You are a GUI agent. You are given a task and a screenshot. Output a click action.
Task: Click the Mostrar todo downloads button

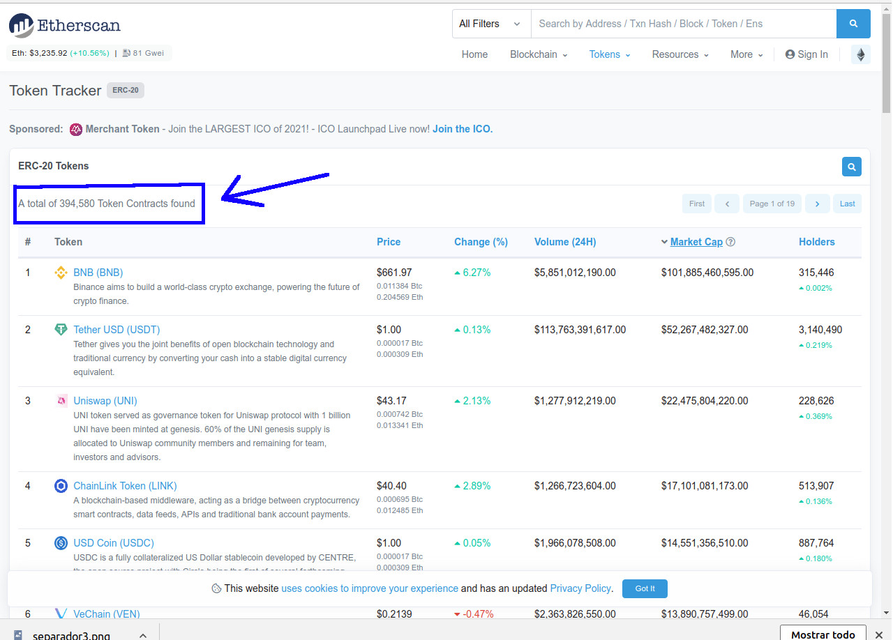pyautogui.click(x=823, y=634)
